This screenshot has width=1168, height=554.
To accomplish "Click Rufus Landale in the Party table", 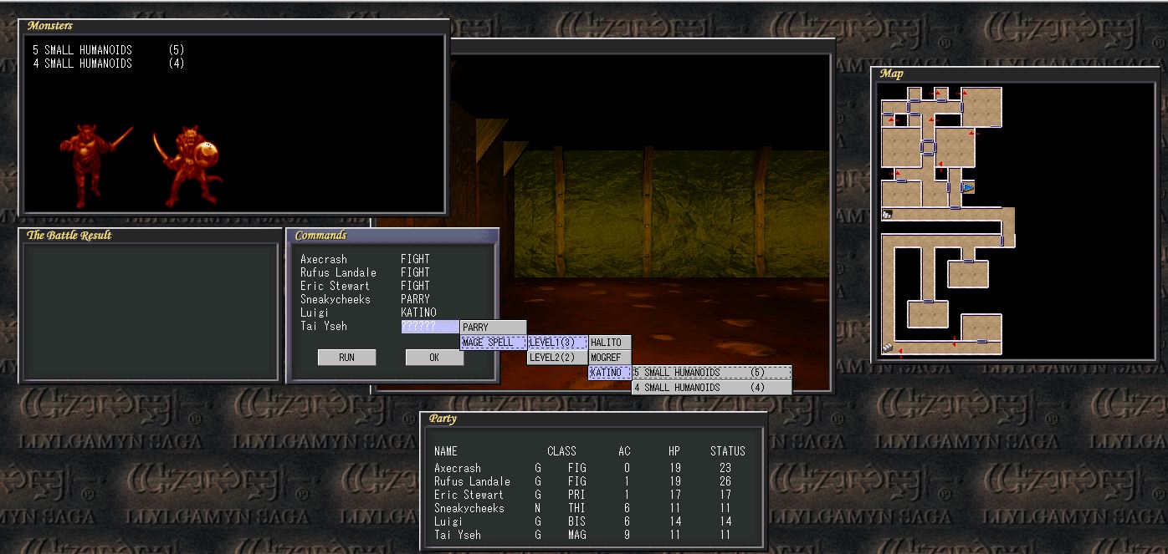I will pos(472,481).
